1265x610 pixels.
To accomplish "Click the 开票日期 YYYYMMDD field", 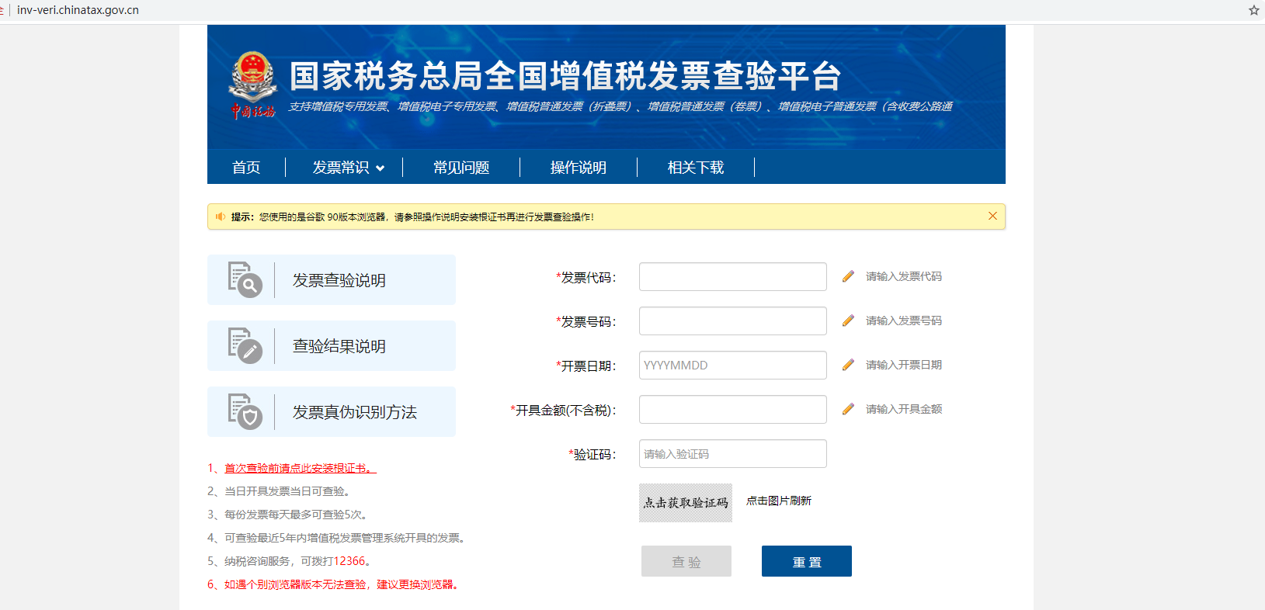I will (x=732, y=366).
